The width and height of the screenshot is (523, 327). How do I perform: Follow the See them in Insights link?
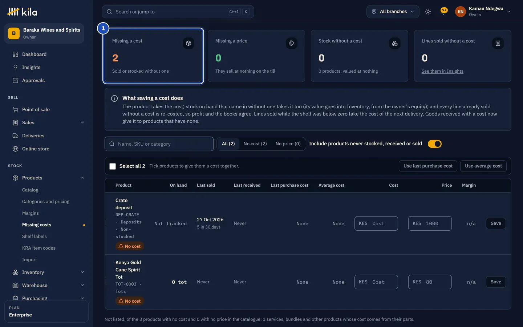pos(442,71)
